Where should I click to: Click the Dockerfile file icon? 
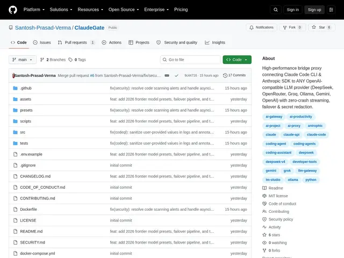tap(15, 209)
